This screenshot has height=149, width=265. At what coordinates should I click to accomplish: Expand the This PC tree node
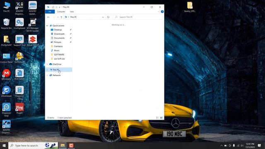pyautogui.click(x=47, y=70)
